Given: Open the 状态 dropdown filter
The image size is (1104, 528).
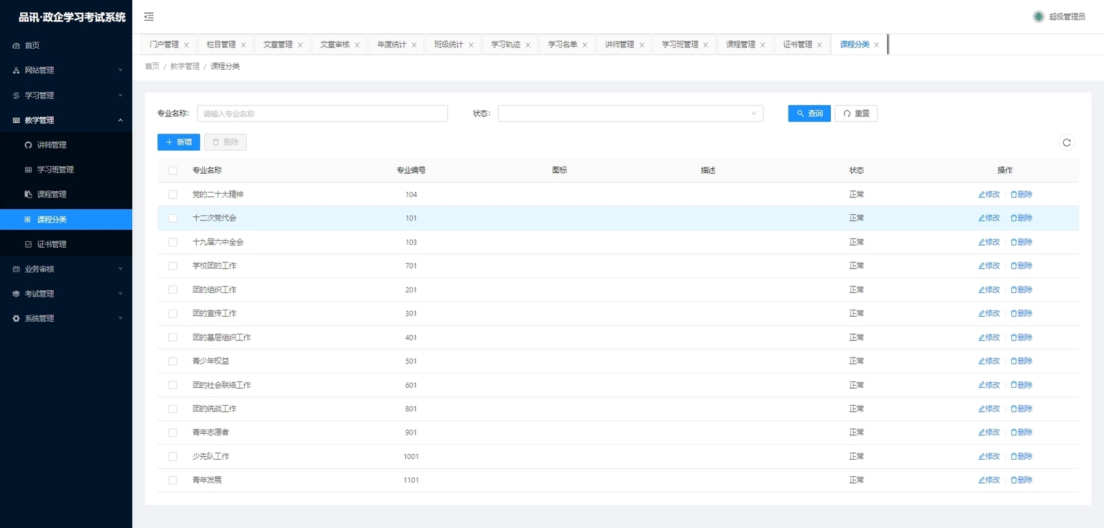Looking at the screenshot, I should [x=630, y=114].
